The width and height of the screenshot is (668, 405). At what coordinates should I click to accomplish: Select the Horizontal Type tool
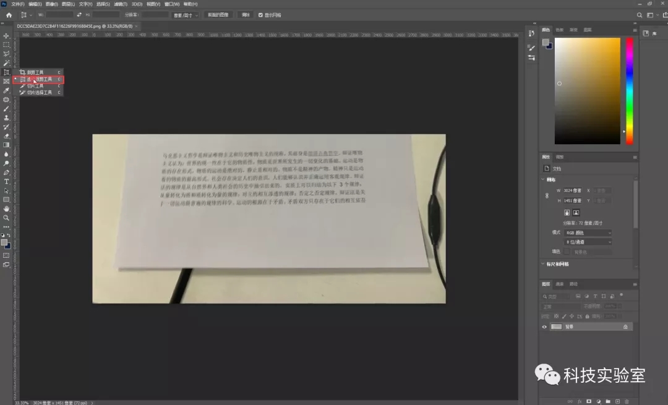[x=6, y=181]
